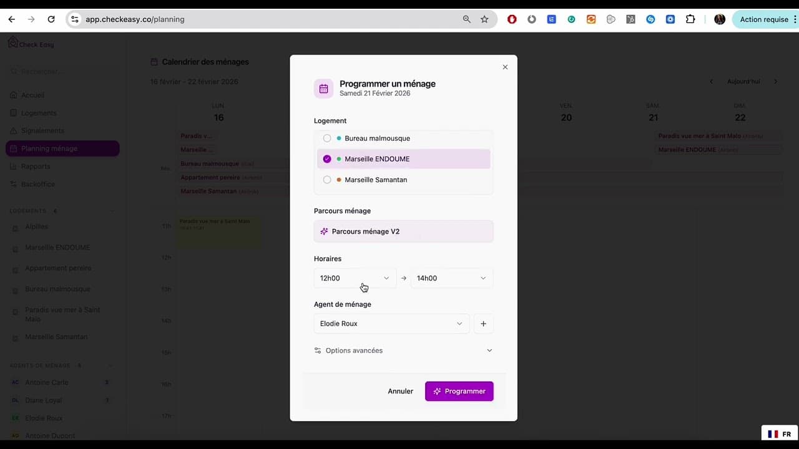Click the red Opera-style extension icon
799x449 pixels.
click(x=512, y=19)
